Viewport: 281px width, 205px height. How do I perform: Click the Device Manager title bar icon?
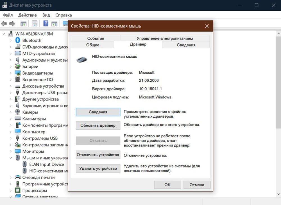click(4, 5)
